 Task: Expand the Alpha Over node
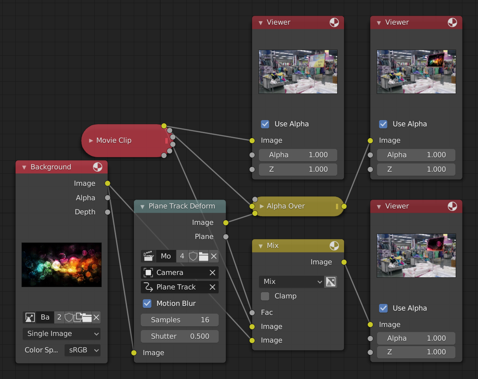coord(262,206)
